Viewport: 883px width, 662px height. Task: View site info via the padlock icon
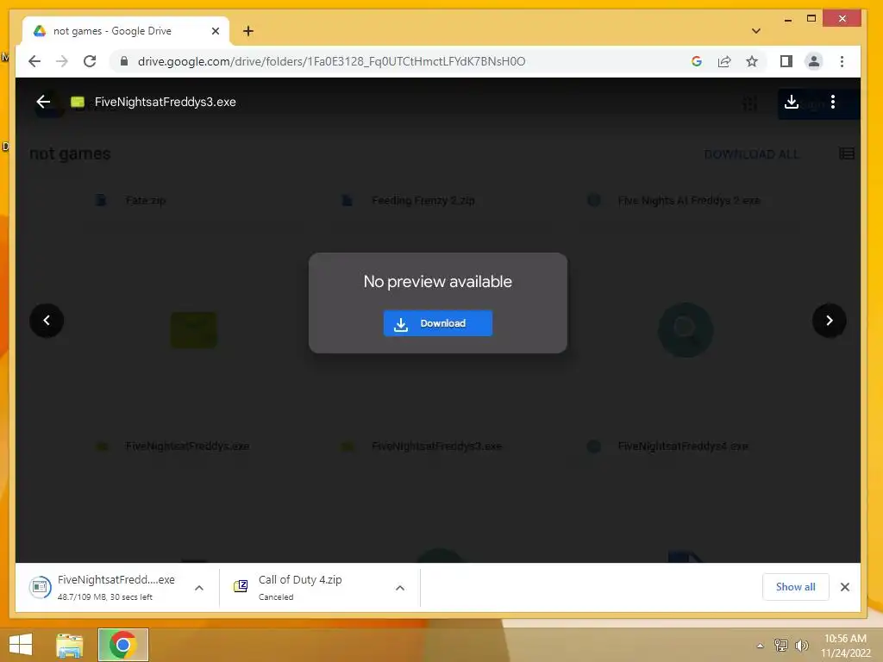coord(124,61)
